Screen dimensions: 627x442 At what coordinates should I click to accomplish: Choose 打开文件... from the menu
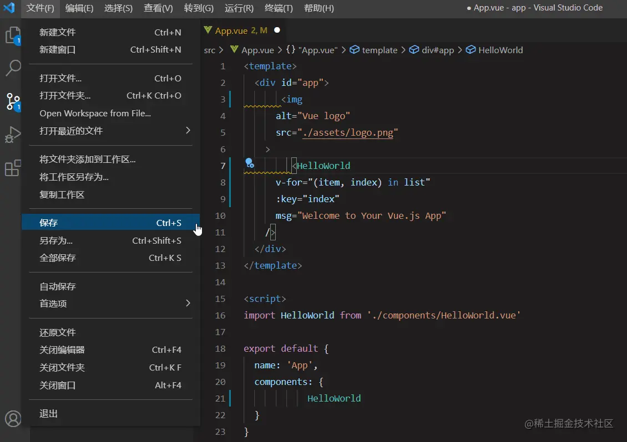point(111,78)
